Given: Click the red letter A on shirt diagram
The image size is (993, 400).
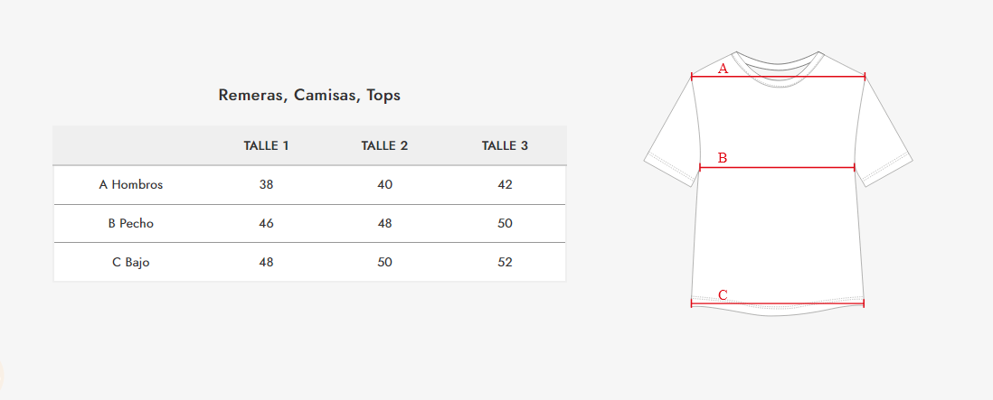Looking at the screenshot, I should click(723, 69).
